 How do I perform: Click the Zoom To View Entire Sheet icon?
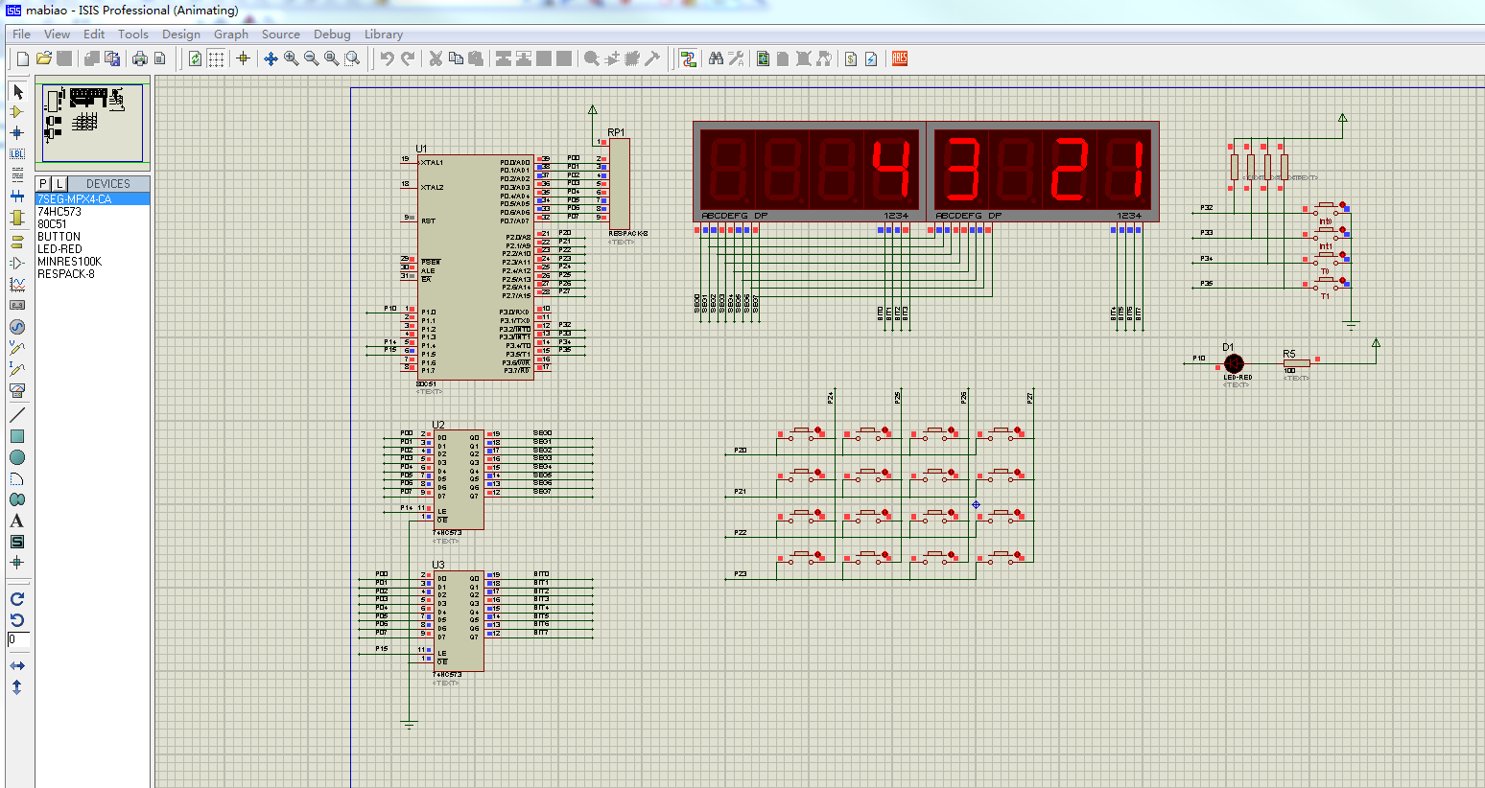(x=332, y=58)
